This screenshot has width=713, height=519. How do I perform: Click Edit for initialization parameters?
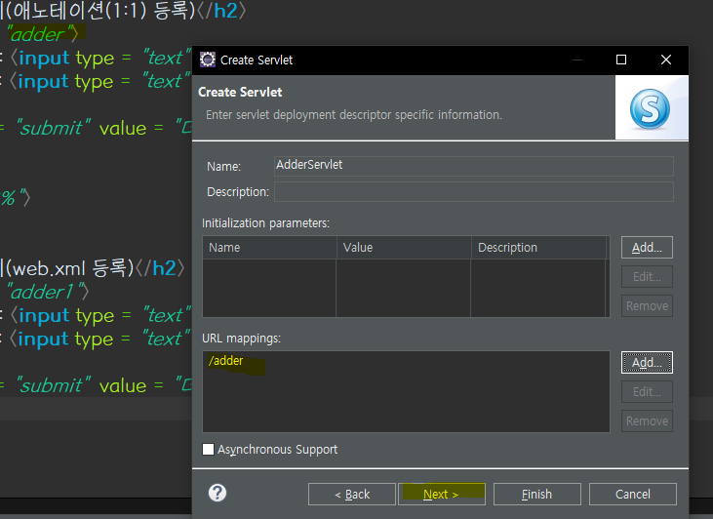(x=647, y=276)
